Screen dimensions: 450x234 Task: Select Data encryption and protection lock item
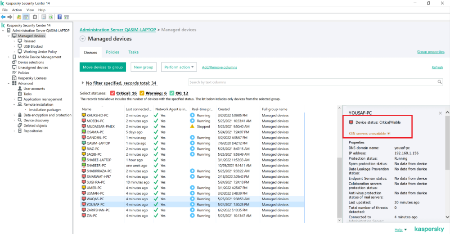click(47, 115)
